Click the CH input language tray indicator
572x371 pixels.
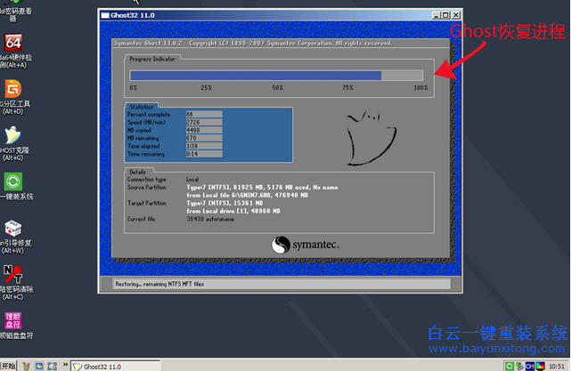pyautogui.click(x=530, y=365)
